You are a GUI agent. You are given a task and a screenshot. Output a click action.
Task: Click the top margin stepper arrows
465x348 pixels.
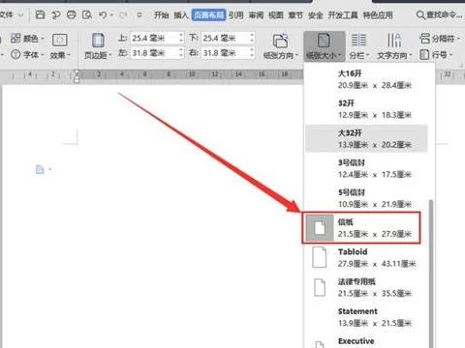(181, 39)
